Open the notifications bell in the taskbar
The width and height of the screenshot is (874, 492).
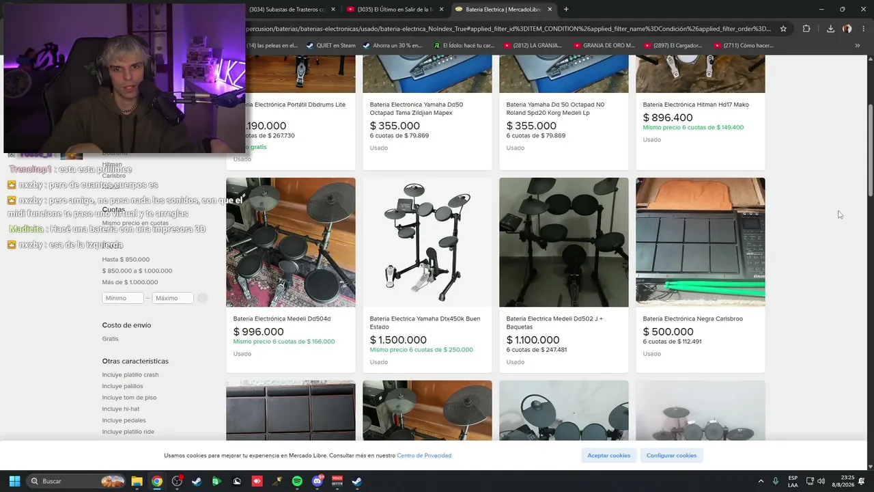(x=862, y=481)
